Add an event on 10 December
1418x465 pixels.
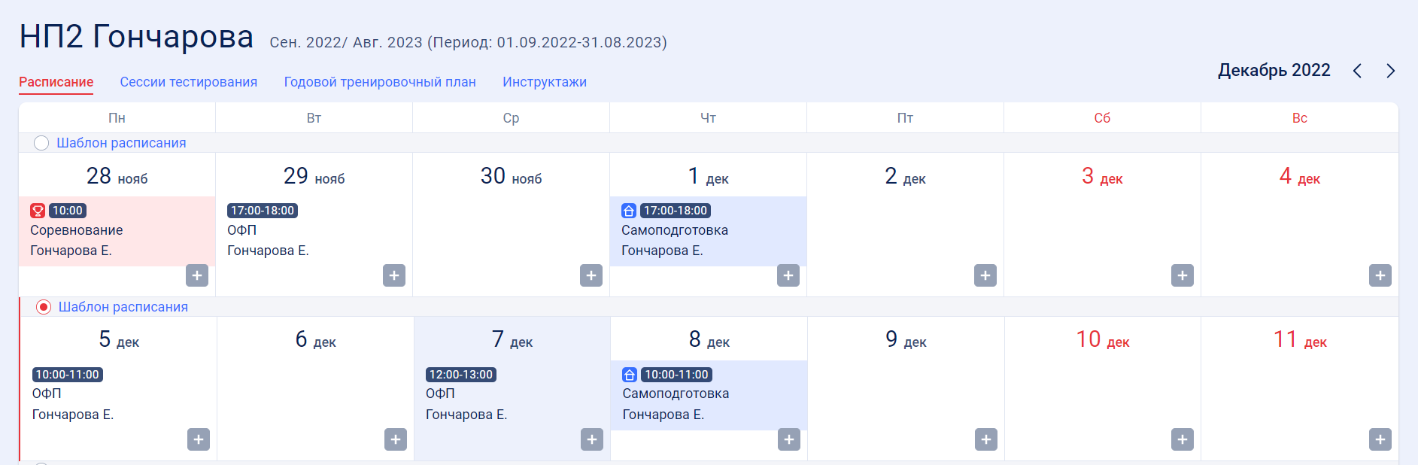pos(1183,439)
